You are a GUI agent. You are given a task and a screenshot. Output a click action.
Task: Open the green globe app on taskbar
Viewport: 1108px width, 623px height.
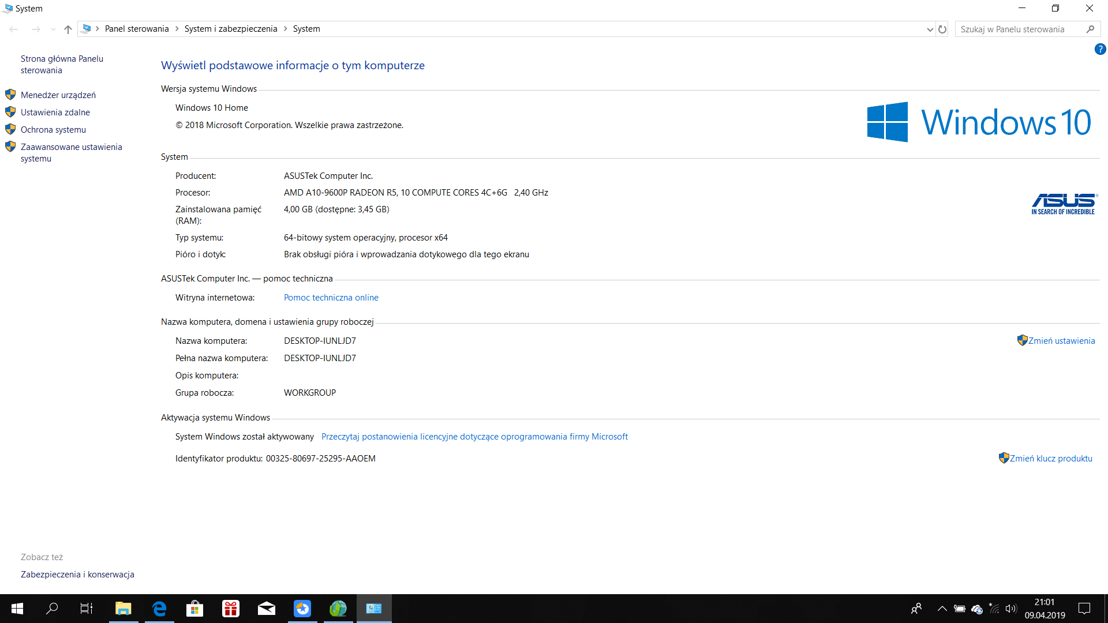tap(338, 609)
